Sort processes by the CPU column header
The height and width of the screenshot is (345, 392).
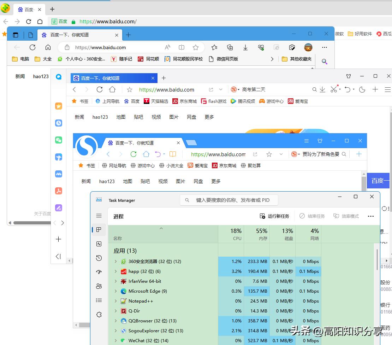[231, 234]
